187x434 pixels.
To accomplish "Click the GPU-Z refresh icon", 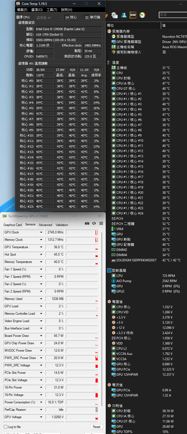I will (x=94, y=223).
